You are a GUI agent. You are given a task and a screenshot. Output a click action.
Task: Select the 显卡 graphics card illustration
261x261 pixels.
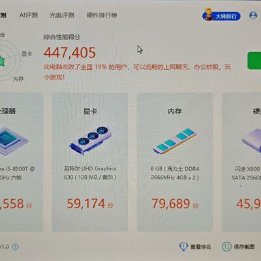(x=90, y=140)
